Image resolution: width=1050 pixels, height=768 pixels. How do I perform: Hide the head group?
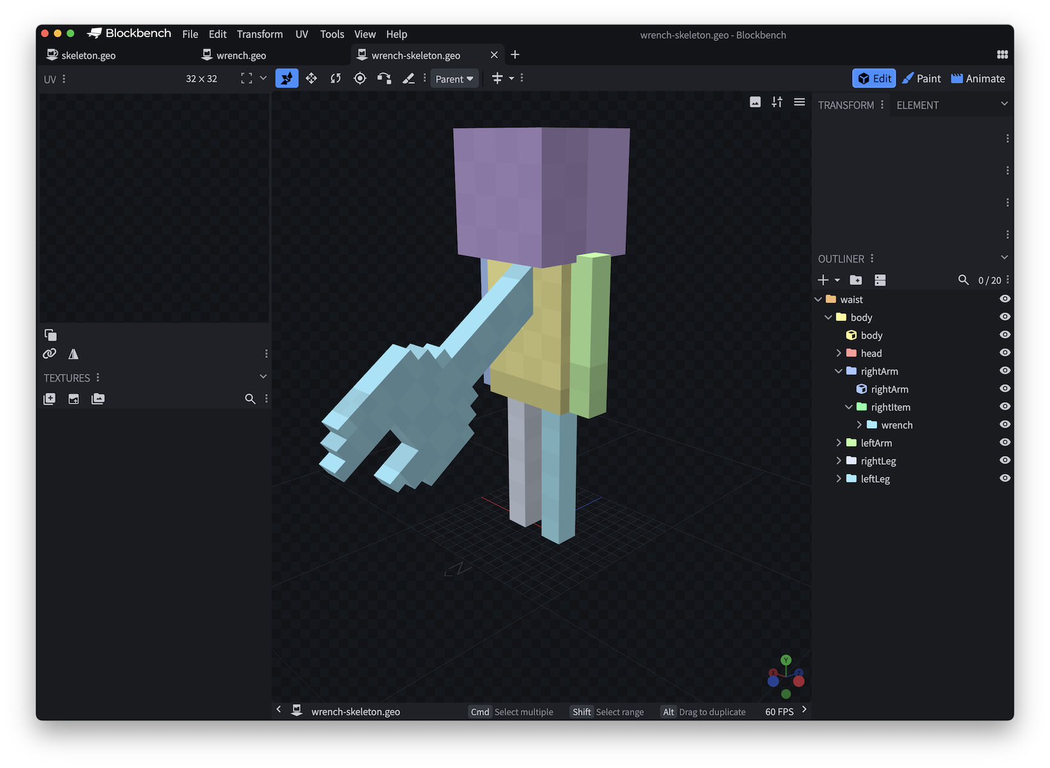pyautogui.click(x=1005, y=353)
